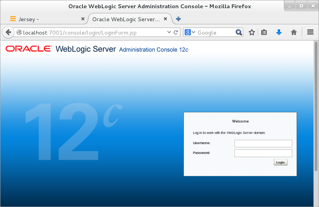Image resolution: width=319 pixels, height=207 pixels.
Task: Click the Jersey tab favicon
Action: point(13,19)
